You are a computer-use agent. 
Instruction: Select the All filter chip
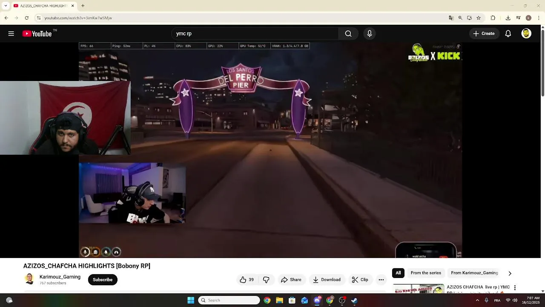tap(398, 273)
